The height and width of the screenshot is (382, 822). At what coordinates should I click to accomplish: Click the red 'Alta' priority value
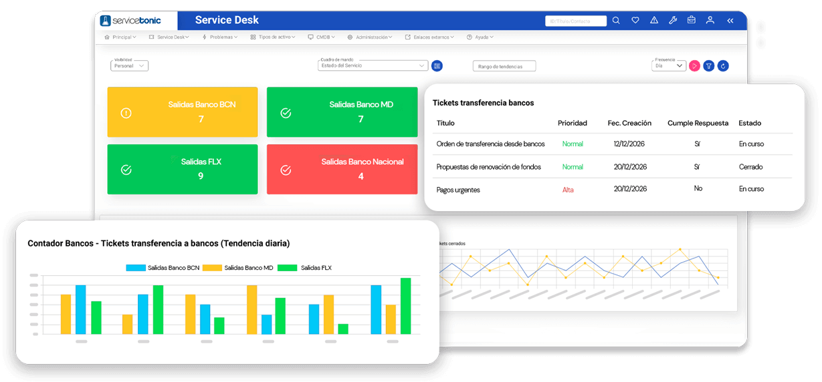pos(568,190)
